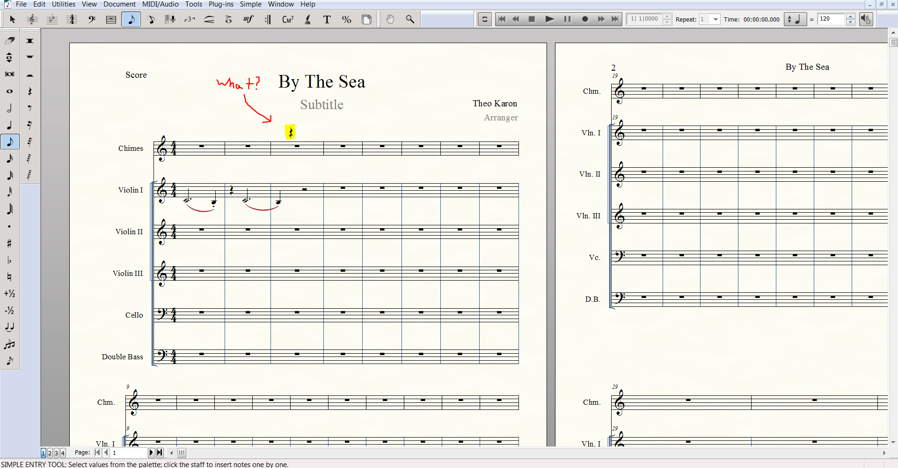Go to next page button

(x=151, y=453)
